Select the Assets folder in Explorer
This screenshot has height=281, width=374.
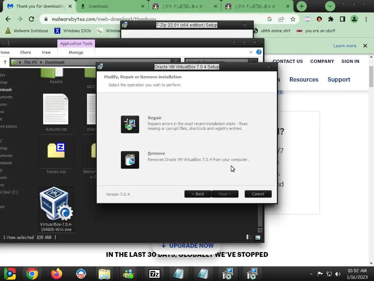click(x=56, y=76)
